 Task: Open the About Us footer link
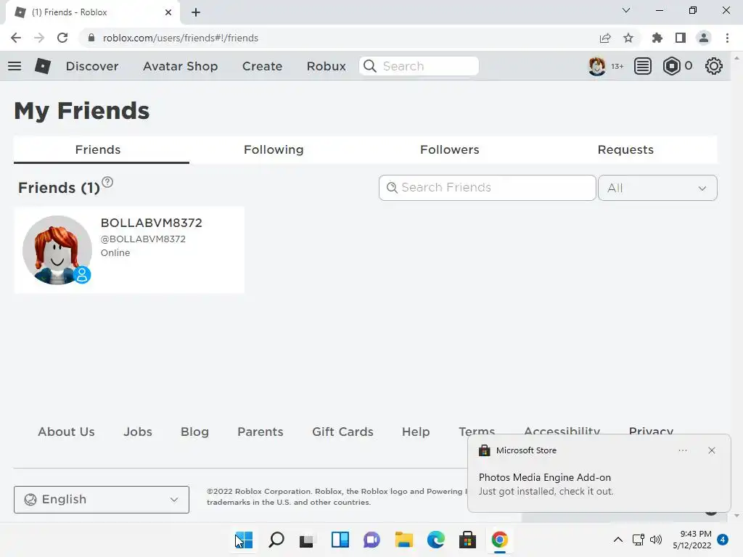pyautogui.click(x=66, y=432)
